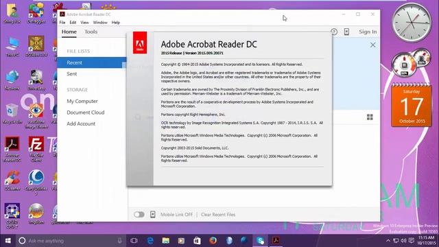Open Acrobat Reader DC desktop shortcut
The width and height of the screenshot is (439, 247).
[12, 150]
